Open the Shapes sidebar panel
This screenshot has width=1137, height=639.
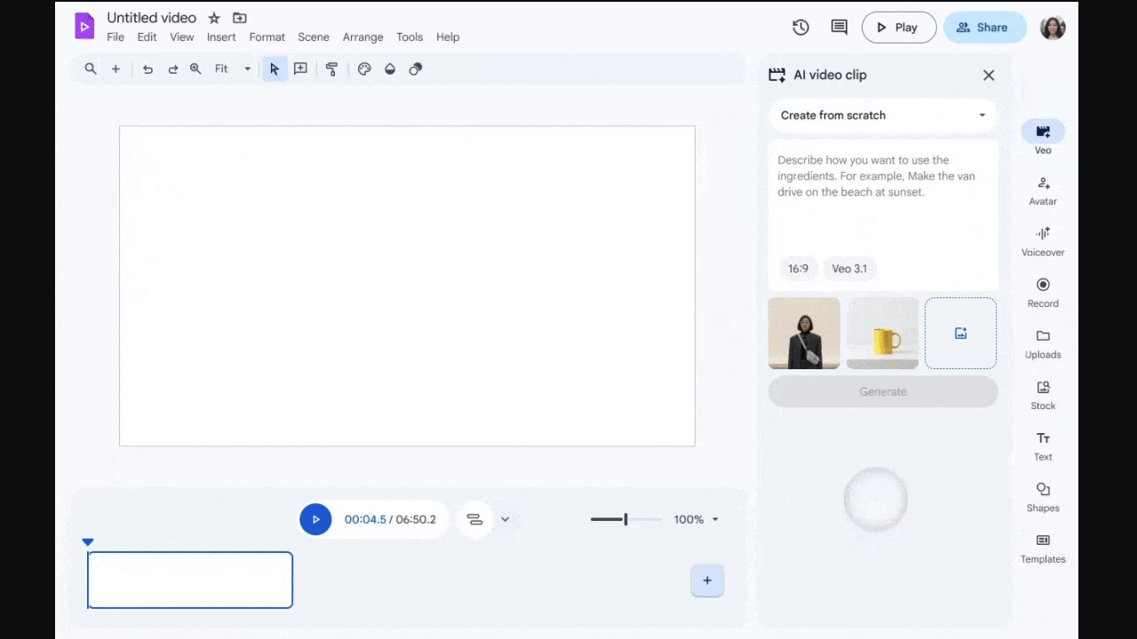coord(1043,497)
